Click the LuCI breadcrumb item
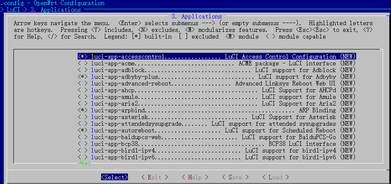The width and height of the screenshot is (391, 184). [x=14, y=10]
